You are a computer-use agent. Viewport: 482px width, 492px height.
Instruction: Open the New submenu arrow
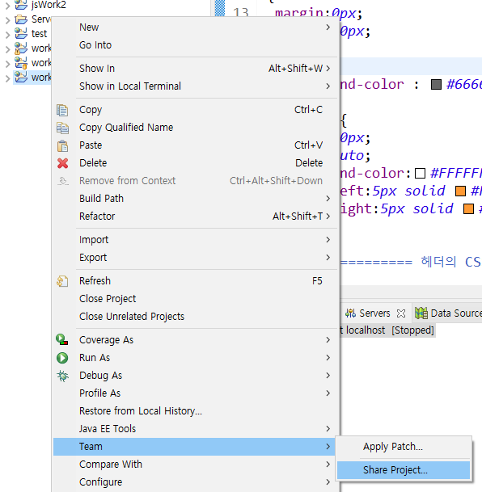coord(328,27)
